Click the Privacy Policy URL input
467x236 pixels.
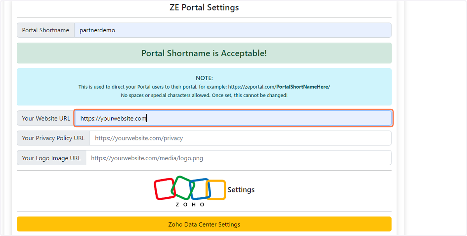[241, 138]
